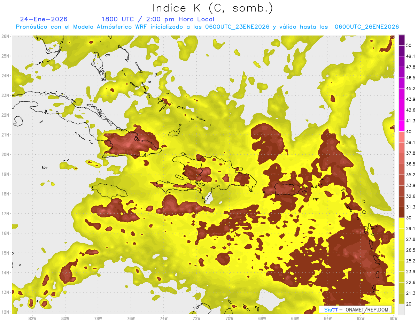Image resolution: width=418 pixels, height=323 pixels.
Task: Click the longitude label "66W"
Action: point(295,318)
